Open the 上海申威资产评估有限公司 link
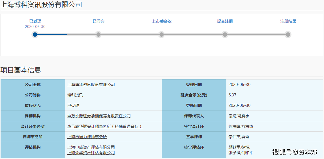Viewport: 324px width, 159px height. coord(91,147)
